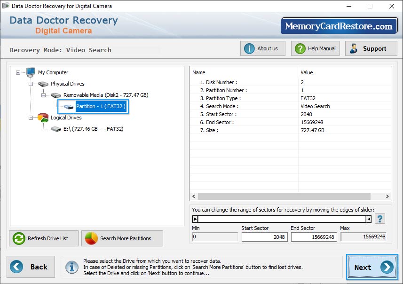Select the E:\ (727.46 GB - FAT32) drive

click(93, 129)
